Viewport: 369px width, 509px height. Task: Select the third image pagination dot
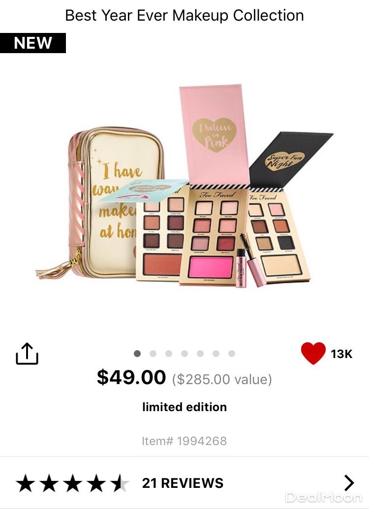tap(169, 354)
